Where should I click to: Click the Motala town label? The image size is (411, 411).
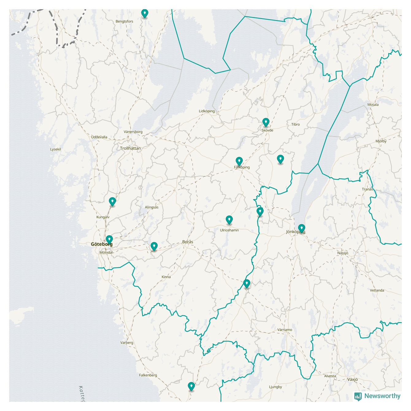point(373,105)
